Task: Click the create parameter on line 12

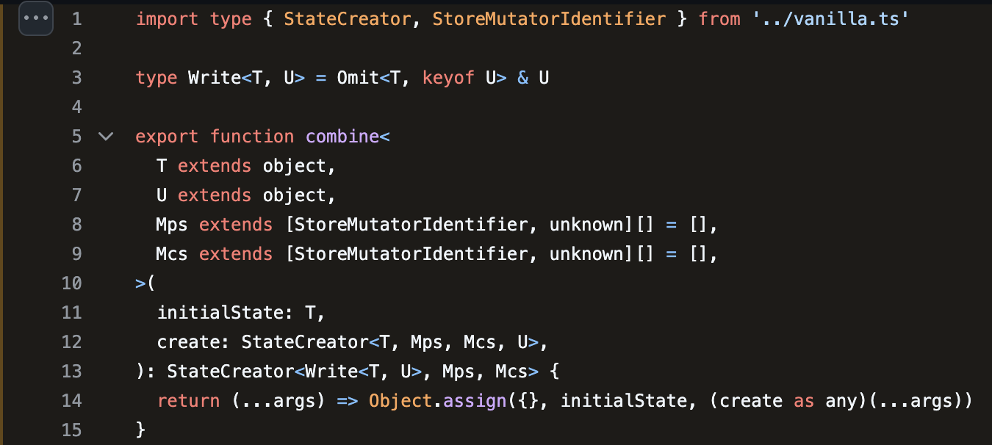Action: pos(193,341)
